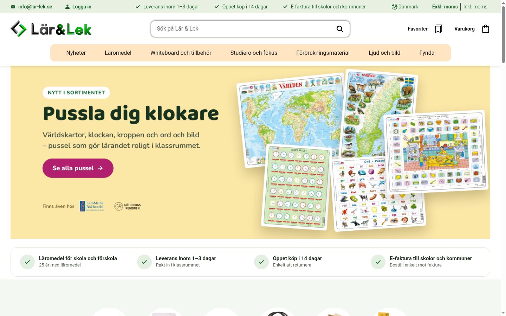Click top bar text Leverans inom 1–3 dagar
The width and height of the screenshot is (506, 316).
pyautogui.click(x=171, y=7)
